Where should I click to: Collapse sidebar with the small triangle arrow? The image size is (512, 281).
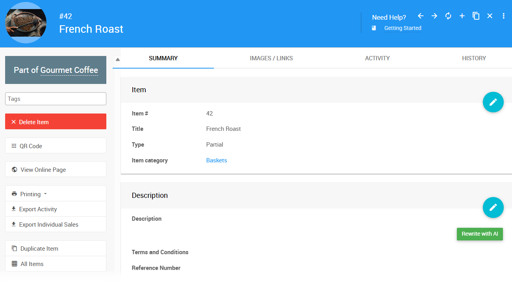click(x=117, y=60)
